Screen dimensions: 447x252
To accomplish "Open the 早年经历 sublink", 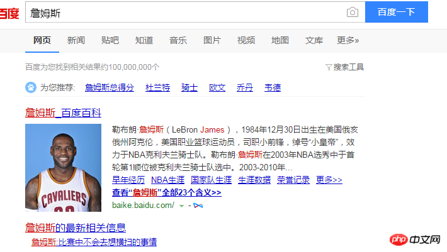I will 128,180.
